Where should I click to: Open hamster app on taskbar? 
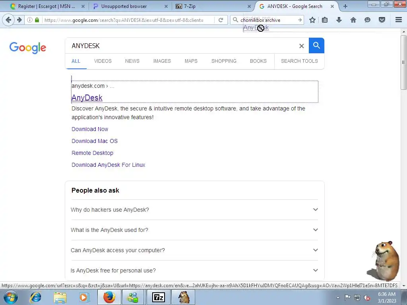tap(184, 297)
